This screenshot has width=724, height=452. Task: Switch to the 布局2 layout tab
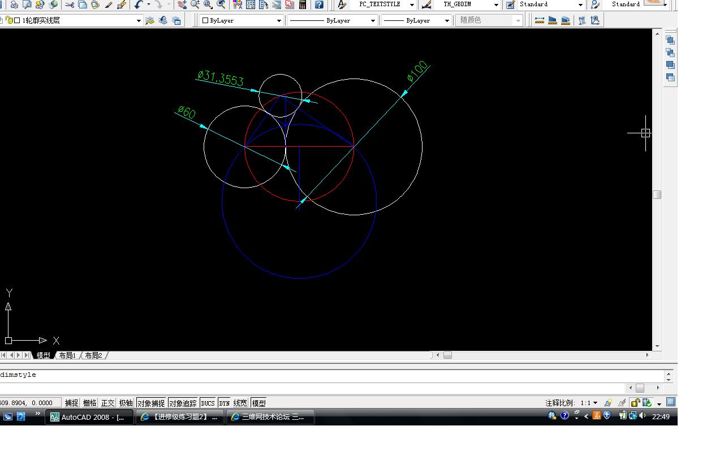point(93,355)
